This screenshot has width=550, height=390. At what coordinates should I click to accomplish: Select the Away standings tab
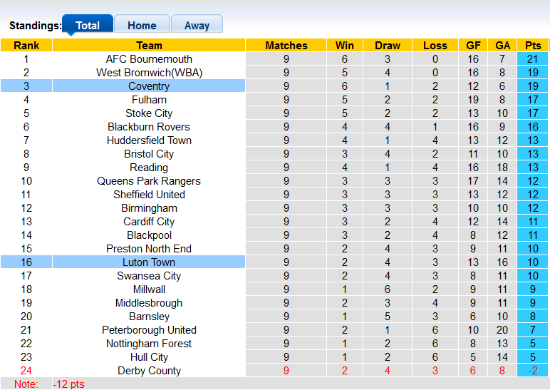pos(197,25)
